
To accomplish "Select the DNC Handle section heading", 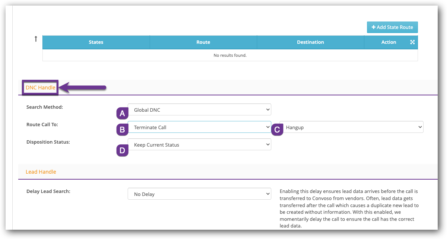I will [40, 88].
